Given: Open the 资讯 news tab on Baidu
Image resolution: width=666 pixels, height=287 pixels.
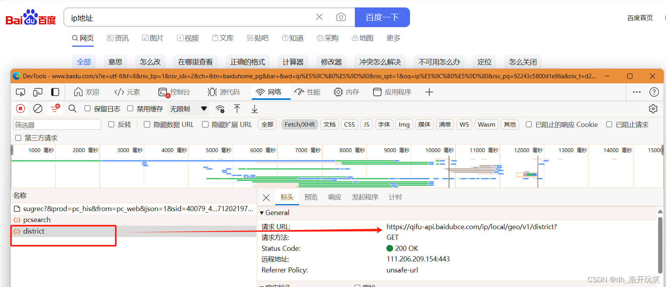Looking at the screenshot, I should click(118, 38).
